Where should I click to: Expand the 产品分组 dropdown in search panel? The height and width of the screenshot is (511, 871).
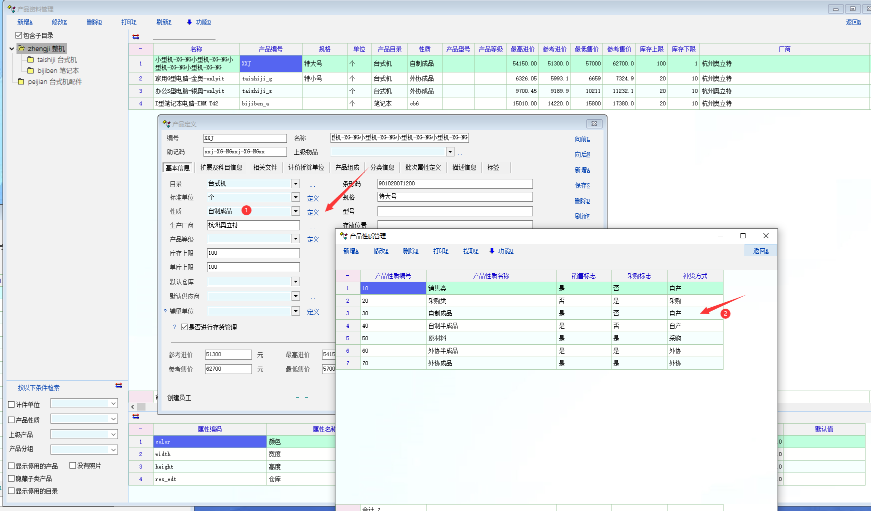pos(113,450)
